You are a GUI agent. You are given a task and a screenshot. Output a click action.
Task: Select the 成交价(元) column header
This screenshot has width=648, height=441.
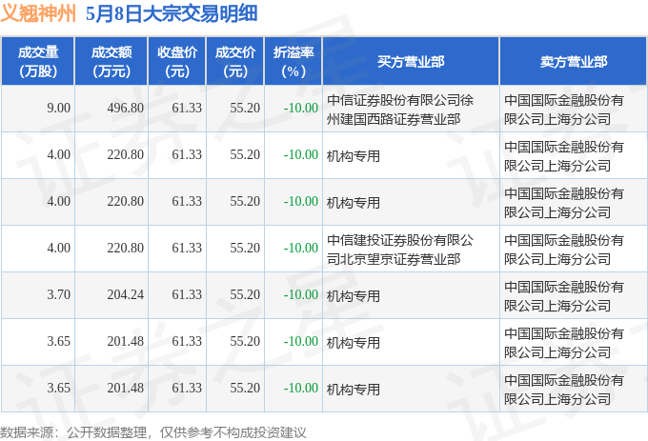pyautogui.click(x=235, y=61)
